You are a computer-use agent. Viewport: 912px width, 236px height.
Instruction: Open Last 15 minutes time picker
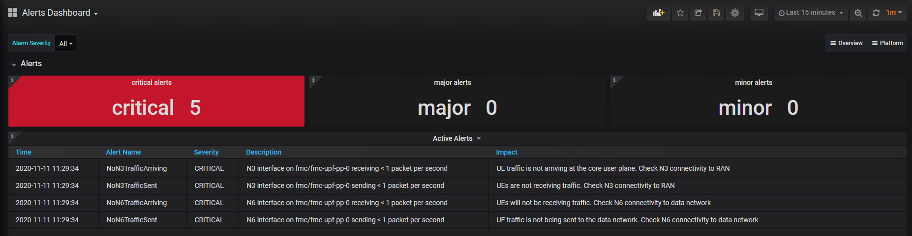pos(811,13)
